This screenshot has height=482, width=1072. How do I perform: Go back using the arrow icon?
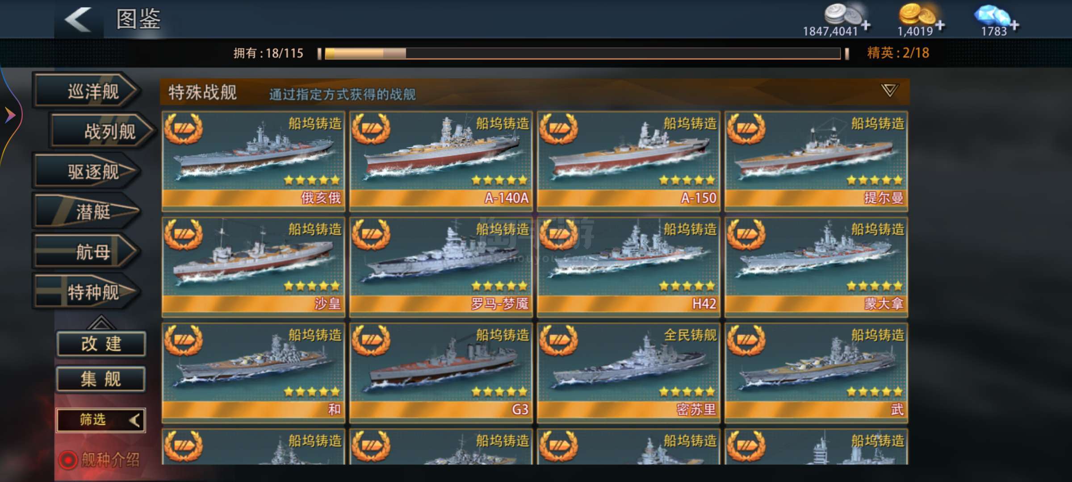point(79,19)
